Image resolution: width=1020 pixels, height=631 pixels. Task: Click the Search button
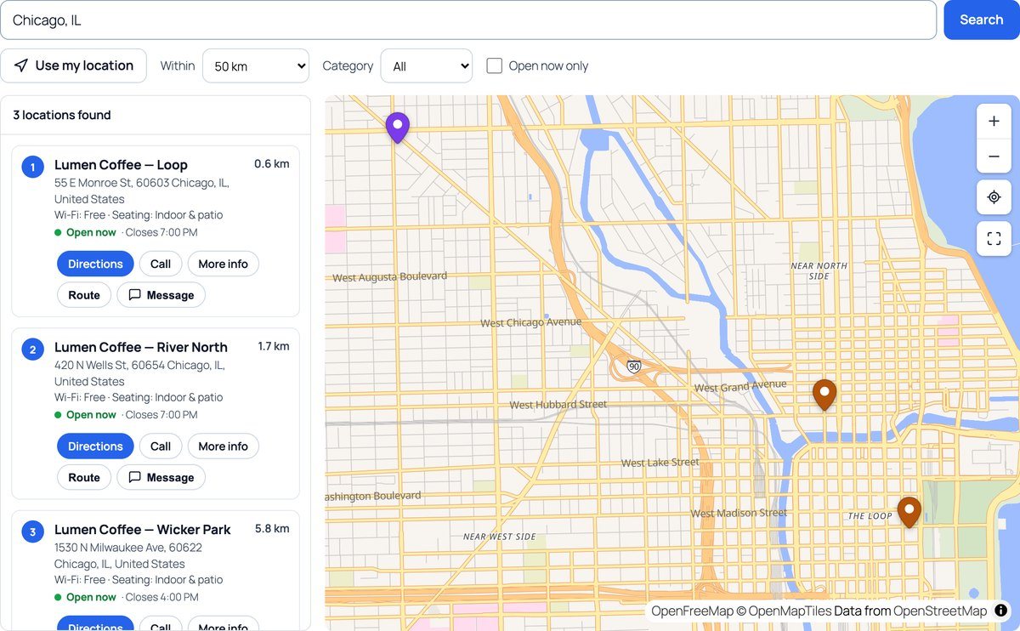pyautogui.click(x=982, y=20)
